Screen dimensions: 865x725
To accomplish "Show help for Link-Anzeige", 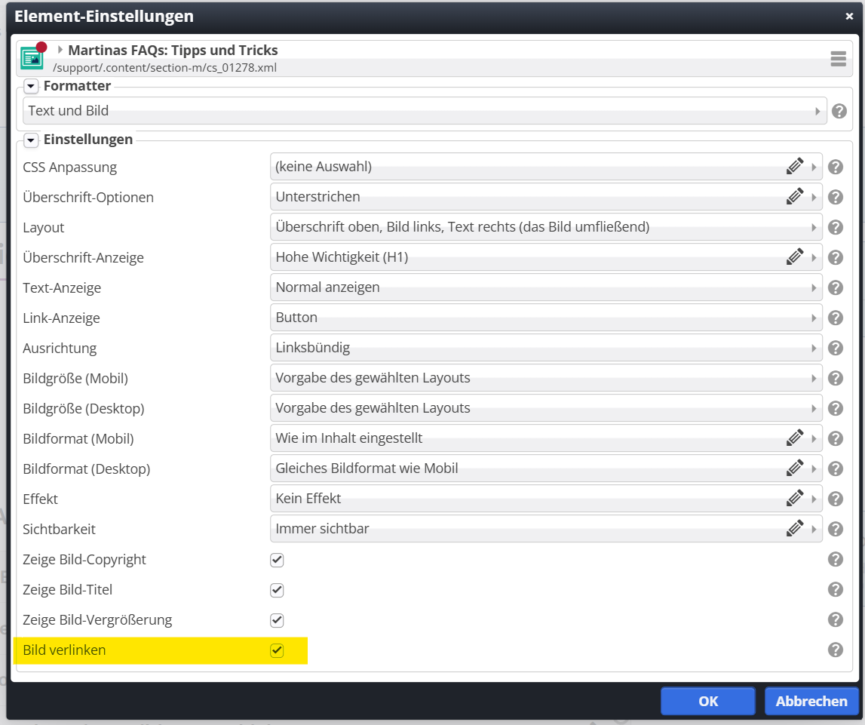I will coord(835,318).
